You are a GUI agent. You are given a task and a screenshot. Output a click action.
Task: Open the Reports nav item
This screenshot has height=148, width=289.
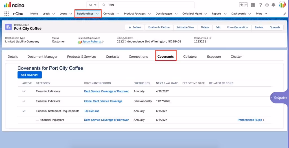(216, 14)
